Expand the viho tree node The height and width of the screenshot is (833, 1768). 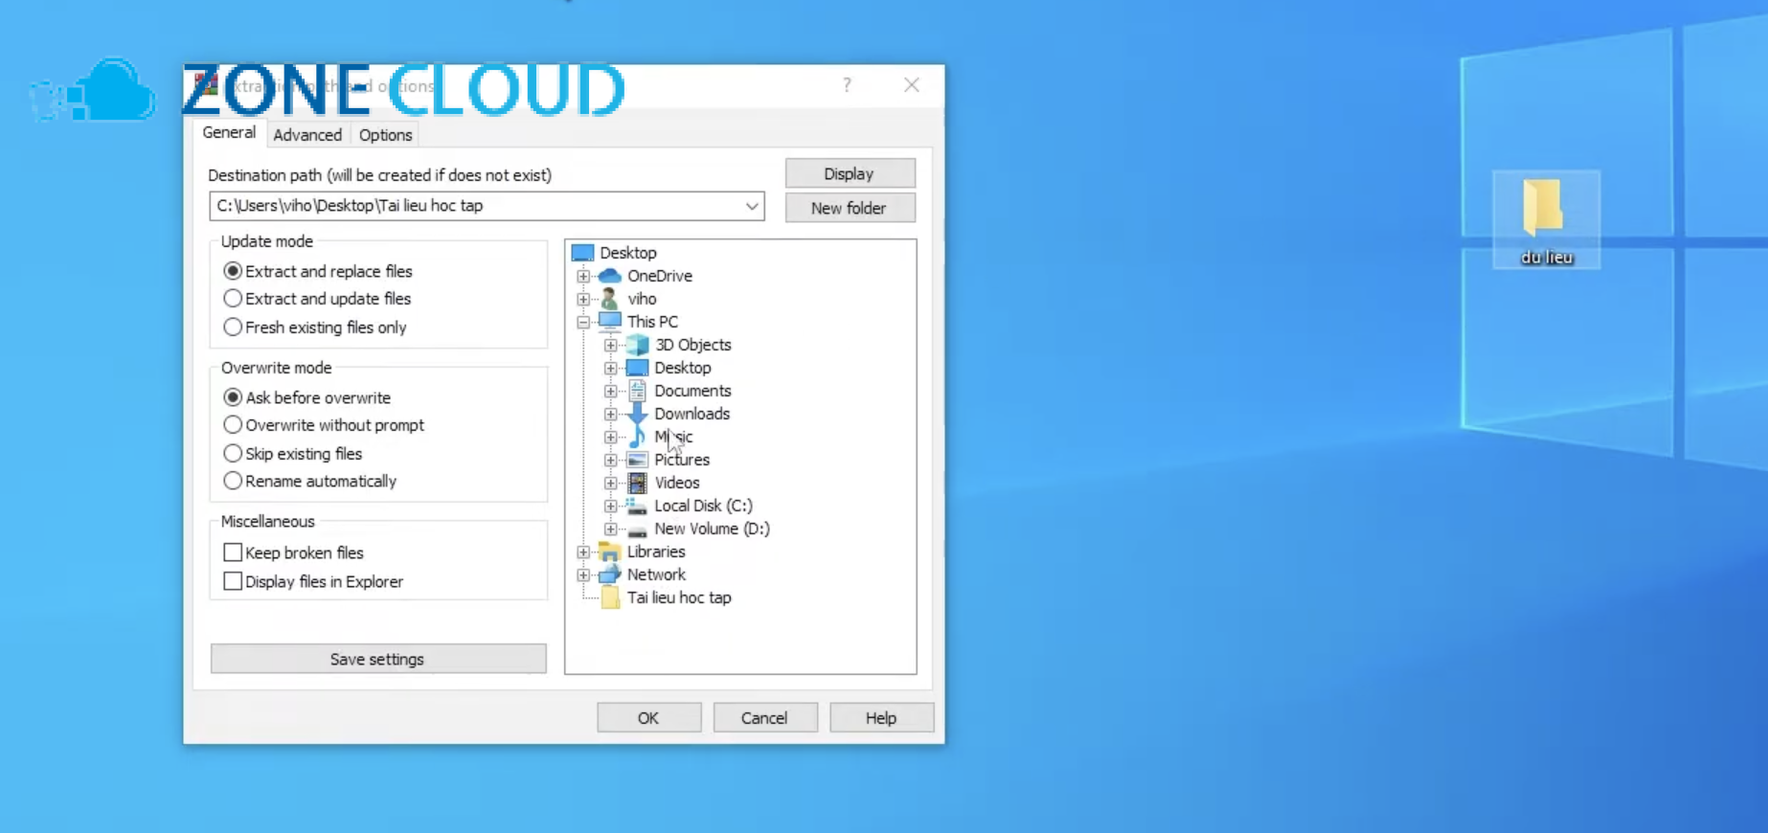pyautogui.click(x=583, y=299)
